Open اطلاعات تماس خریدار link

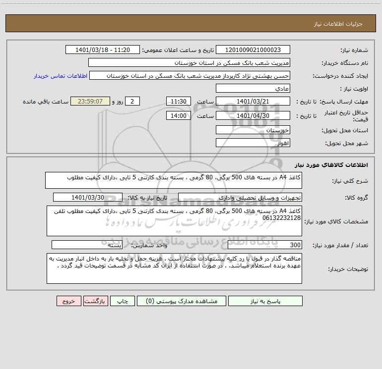[x=61, y=76]
